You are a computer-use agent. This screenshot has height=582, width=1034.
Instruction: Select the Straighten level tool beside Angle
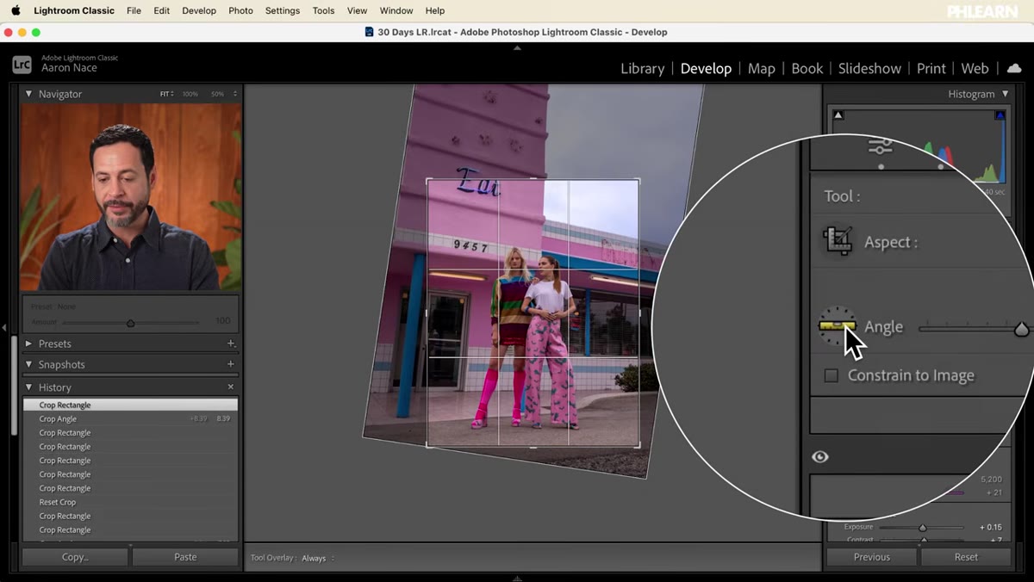[x=837, y=326]
